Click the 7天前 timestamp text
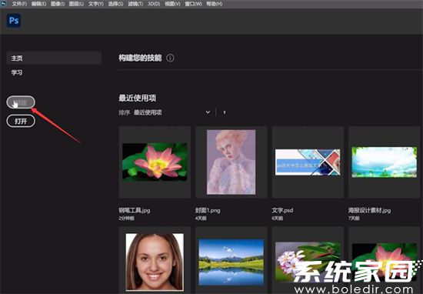The image size is (423, 294). click(x=354, y=218)
